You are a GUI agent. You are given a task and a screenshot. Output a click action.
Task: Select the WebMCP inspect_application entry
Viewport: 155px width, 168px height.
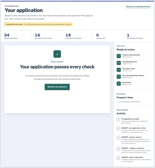pos(134,159)
